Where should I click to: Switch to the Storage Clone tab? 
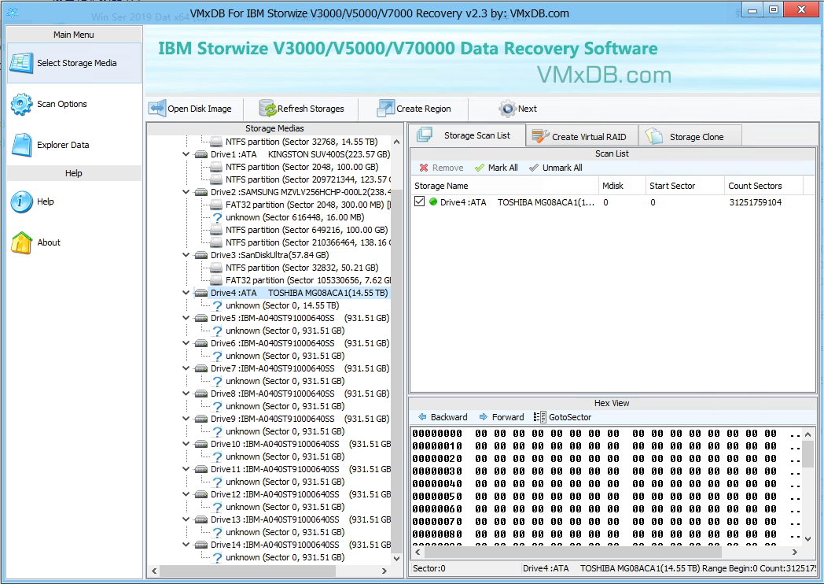point(690,136)
